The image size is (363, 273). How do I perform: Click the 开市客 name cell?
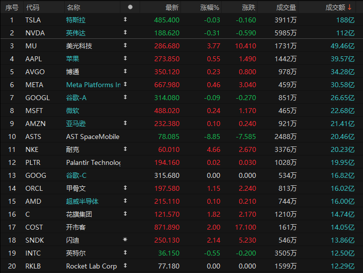pyautogui.click(x=76, y=227)
